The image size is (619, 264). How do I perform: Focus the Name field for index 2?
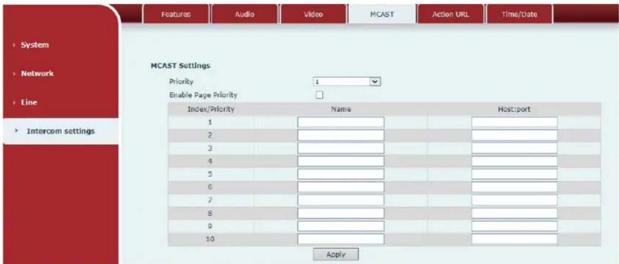tap(341, 135)
